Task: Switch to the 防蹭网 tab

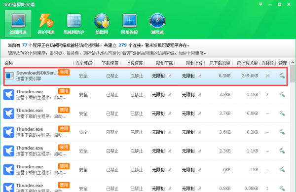Action: point(102,24)
